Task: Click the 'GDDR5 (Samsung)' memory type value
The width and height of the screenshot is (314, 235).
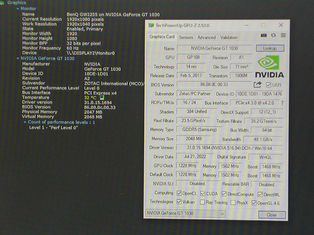Action: (199, 130)
